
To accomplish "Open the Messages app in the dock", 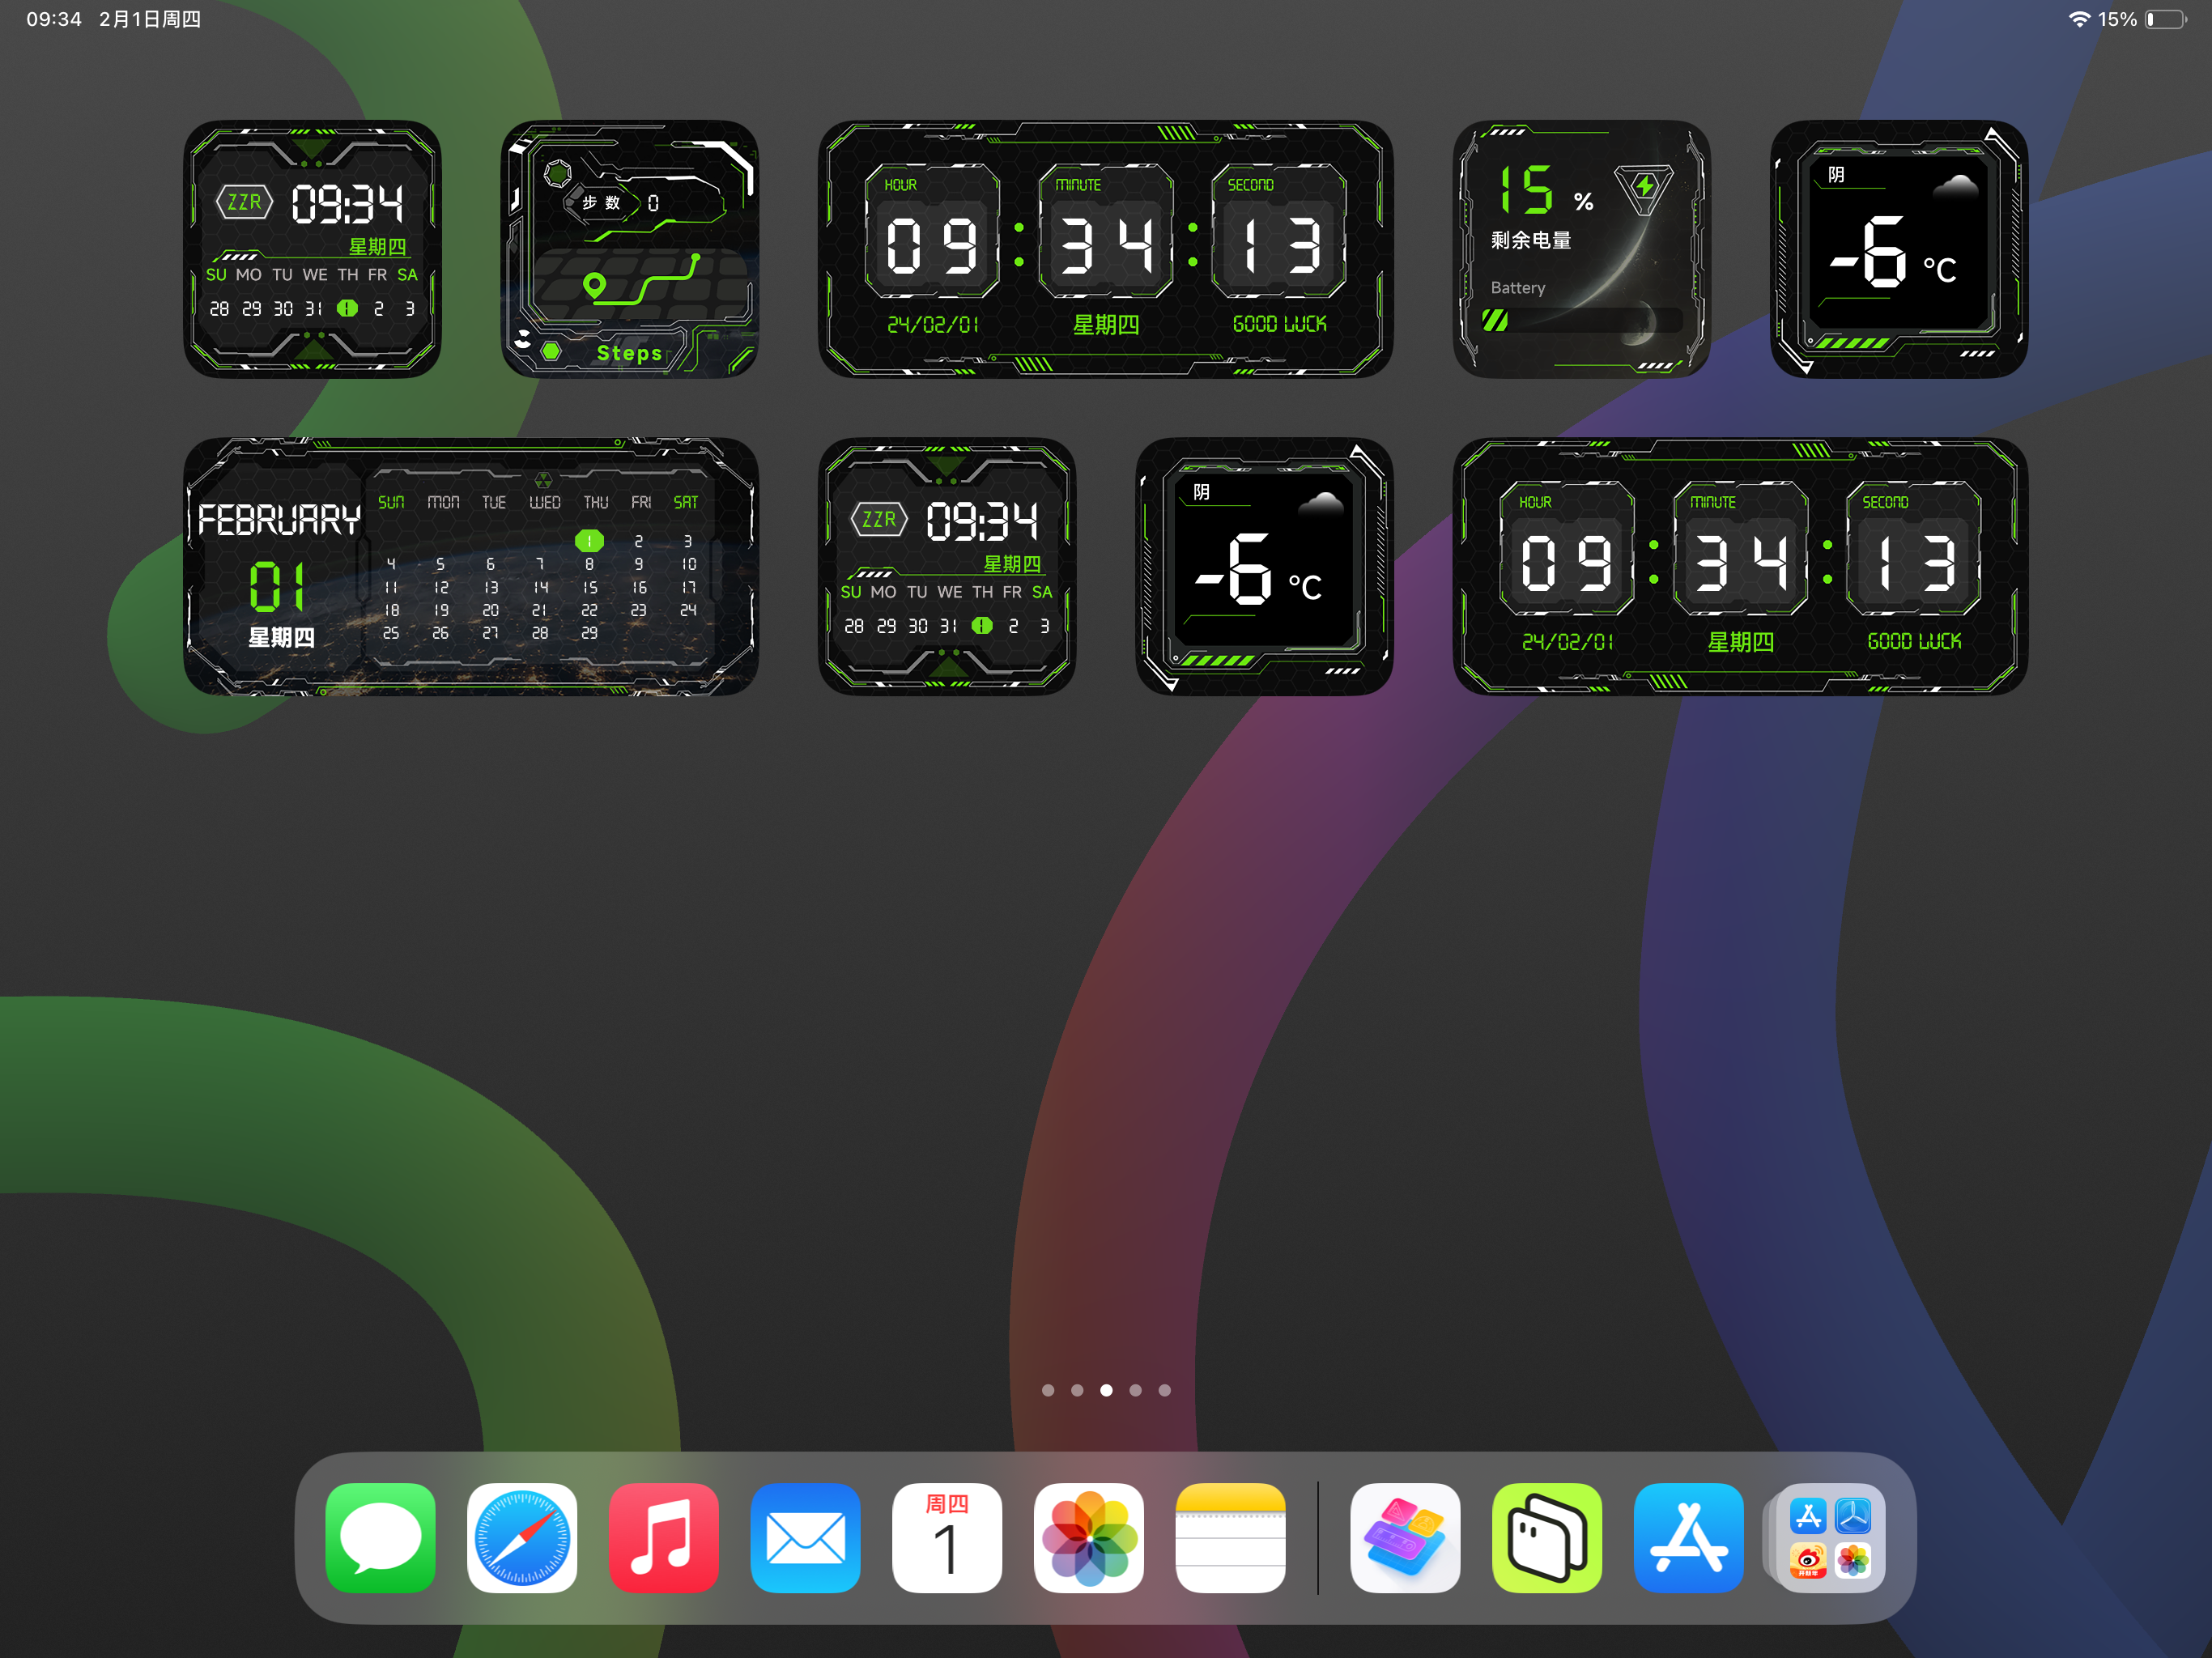I will tap(380, 1537).
